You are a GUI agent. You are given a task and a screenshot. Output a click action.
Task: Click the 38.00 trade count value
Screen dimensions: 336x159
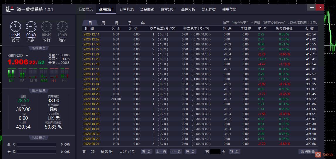tap(54, 100)
